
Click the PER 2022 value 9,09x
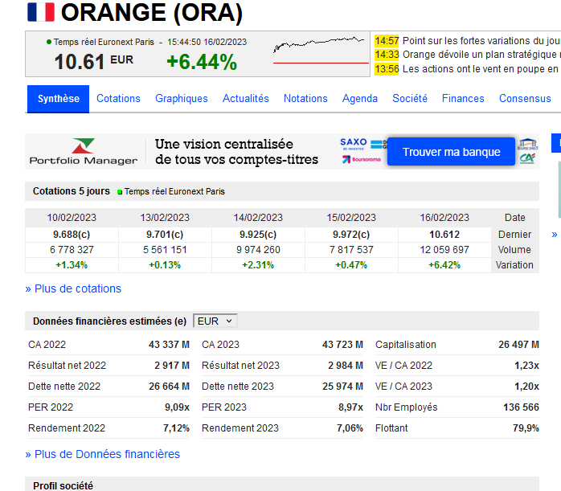tap(177, 407)
